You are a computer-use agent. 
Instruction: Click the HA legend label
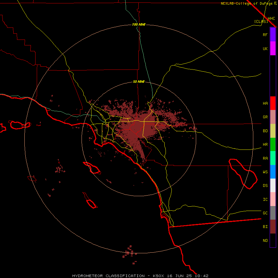(x=265, y=103)
